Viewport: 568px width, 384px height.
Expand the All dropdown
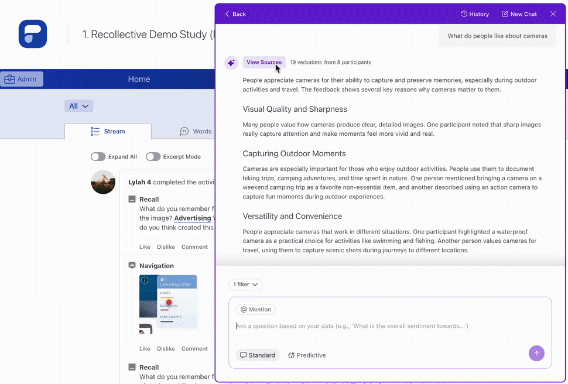click(78, 106)
